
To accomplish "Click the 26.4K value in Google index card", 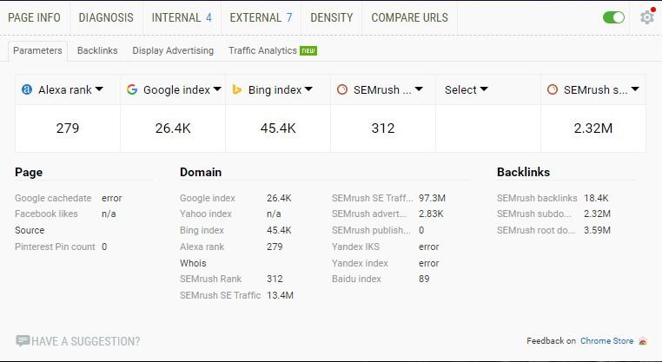I will coord(173,128).
